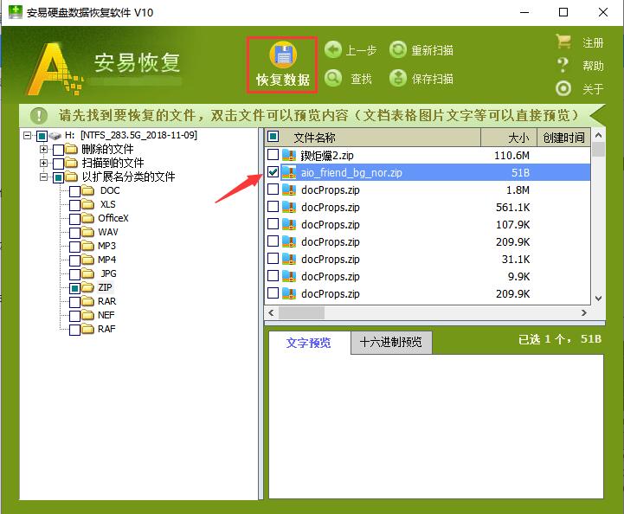Click zip file icon of 110.6M file

click(x=289, y=155)
